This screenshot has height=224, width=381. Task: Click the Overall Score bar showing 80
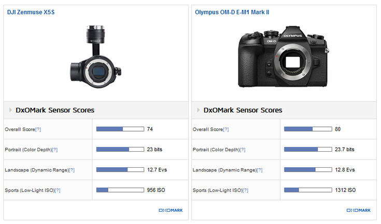308,129
